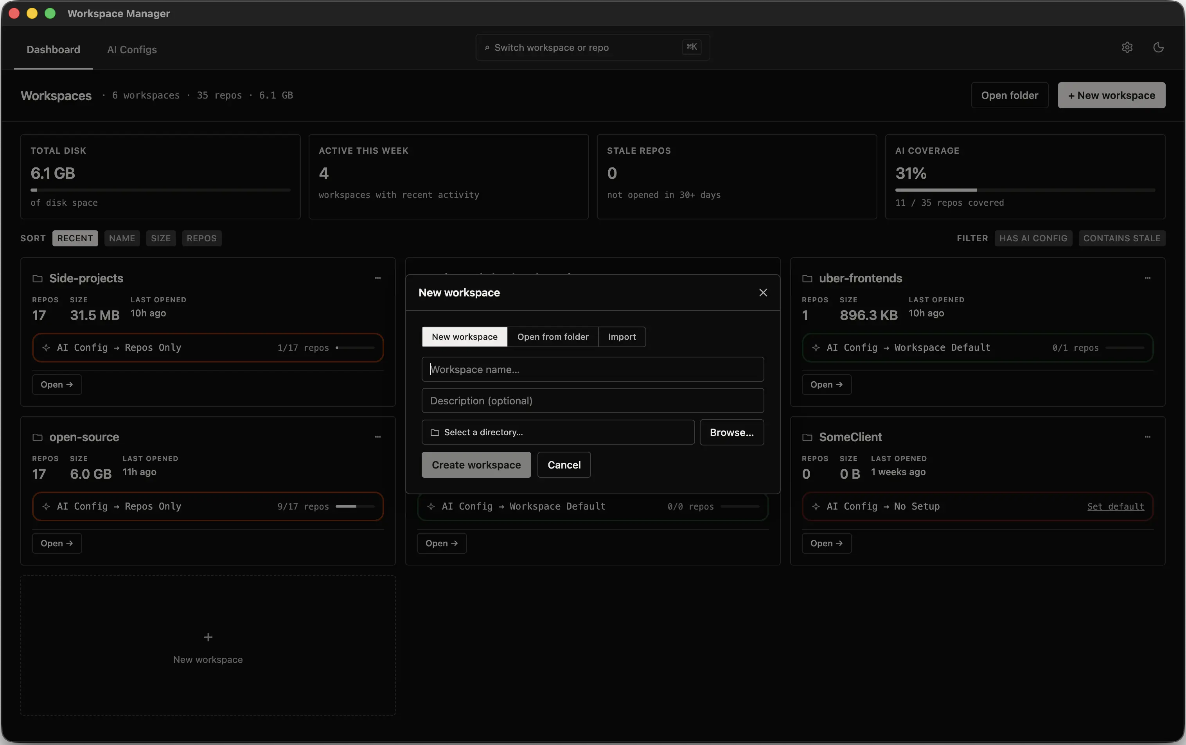Click the SomeClient workspace title
This screenshot has height=745, width=1186.
pyautogui.click(x=851, y=437)
